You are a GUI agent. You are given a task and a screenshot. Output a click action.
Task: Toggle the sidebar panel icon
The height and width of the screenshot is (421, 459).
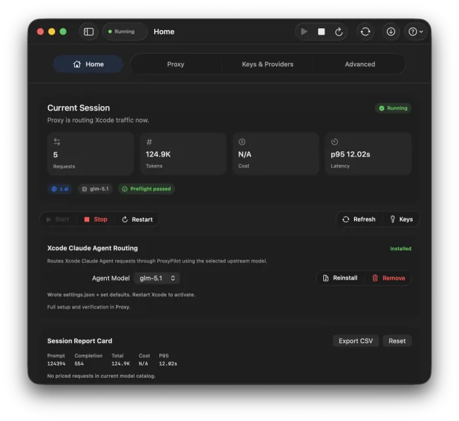[89, 31]
